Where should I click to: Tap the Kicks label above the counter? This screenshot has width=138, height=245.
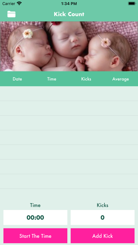point(102,205)
